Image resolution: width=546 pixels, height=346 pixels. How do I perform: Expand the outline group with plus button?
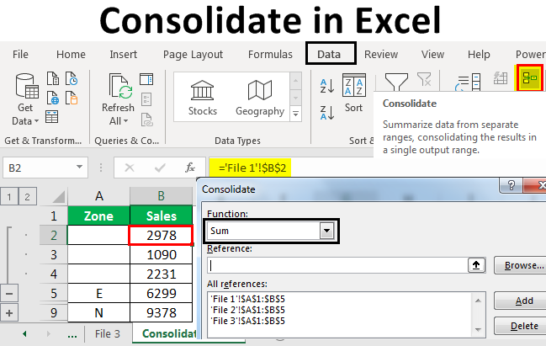[x=9, y=312]
